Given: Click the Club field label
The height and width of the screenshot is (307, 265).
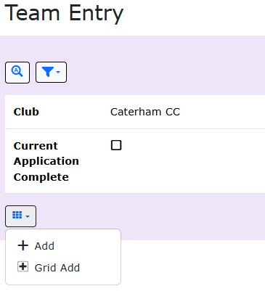Looking at the screenshot, I should click(26, 112).
